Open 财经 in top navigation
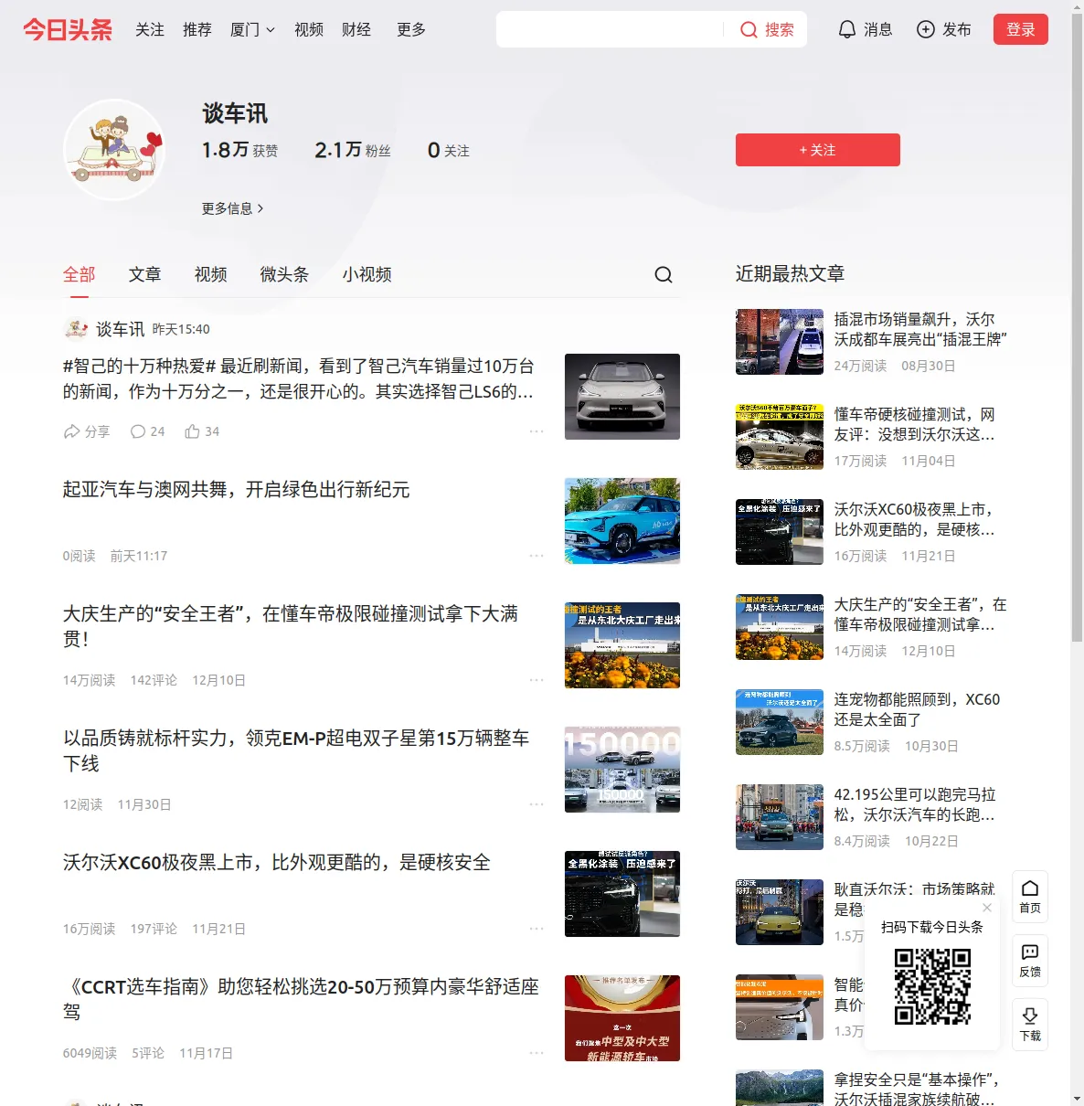Viewport: 1084px width, 1106px height. (356, 30)
